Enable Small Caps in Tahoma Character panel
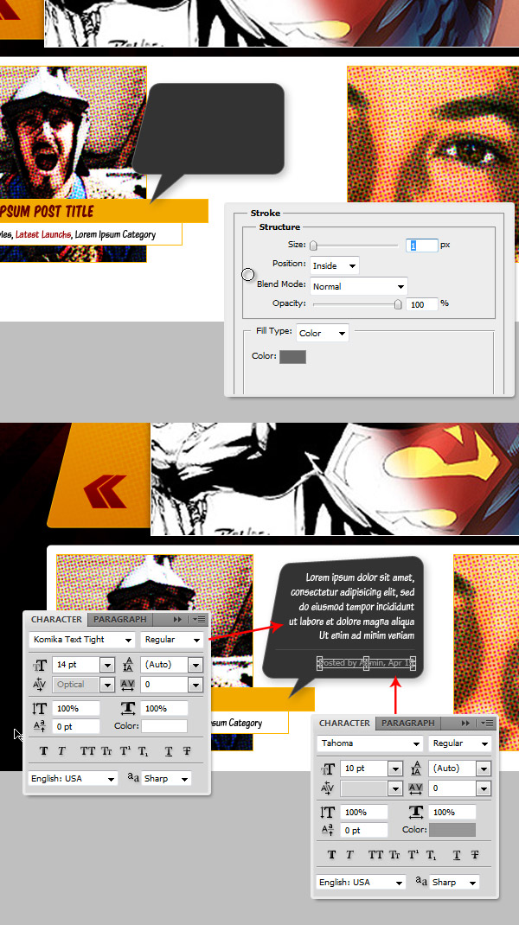Image resolution: width=519 pixels, height=925 pixels. [394, 854]
